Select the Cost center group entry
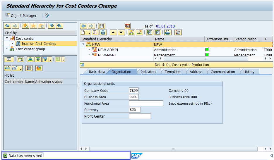Image resolution: width=274 pixels, height=160 pixels. point(30,49)
